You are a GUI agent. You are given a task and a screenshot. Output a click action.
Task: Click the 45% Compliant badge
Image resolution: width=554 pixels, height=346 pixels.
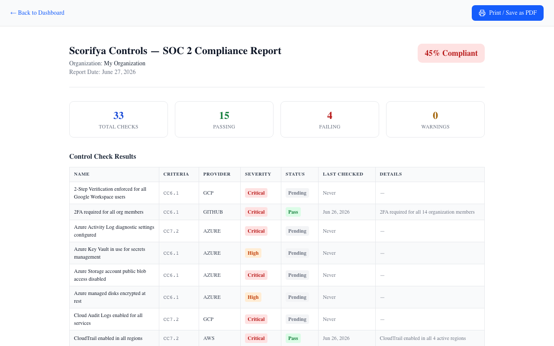tap(451, 53)
